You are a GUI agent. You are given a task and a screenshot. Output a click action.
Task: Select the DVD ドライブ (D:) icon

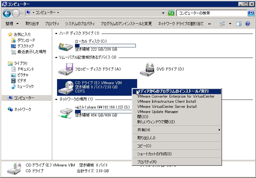pyautogui.click(x=147, y=69)
